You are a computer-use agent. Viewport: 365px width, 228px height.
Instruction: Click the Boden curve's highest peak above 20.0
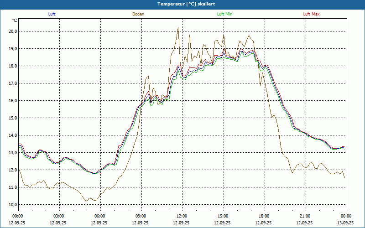[177, 27]
